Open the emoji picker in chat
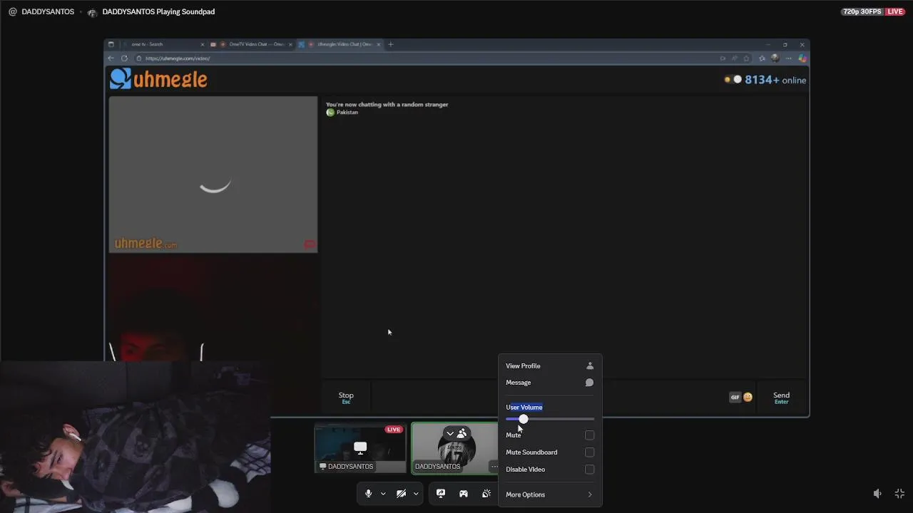This screenshot has height=513, width=913. click(x=748, y=398)
